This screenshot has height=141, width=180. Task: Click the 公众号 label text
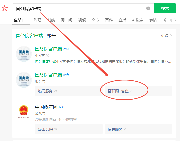40,113
